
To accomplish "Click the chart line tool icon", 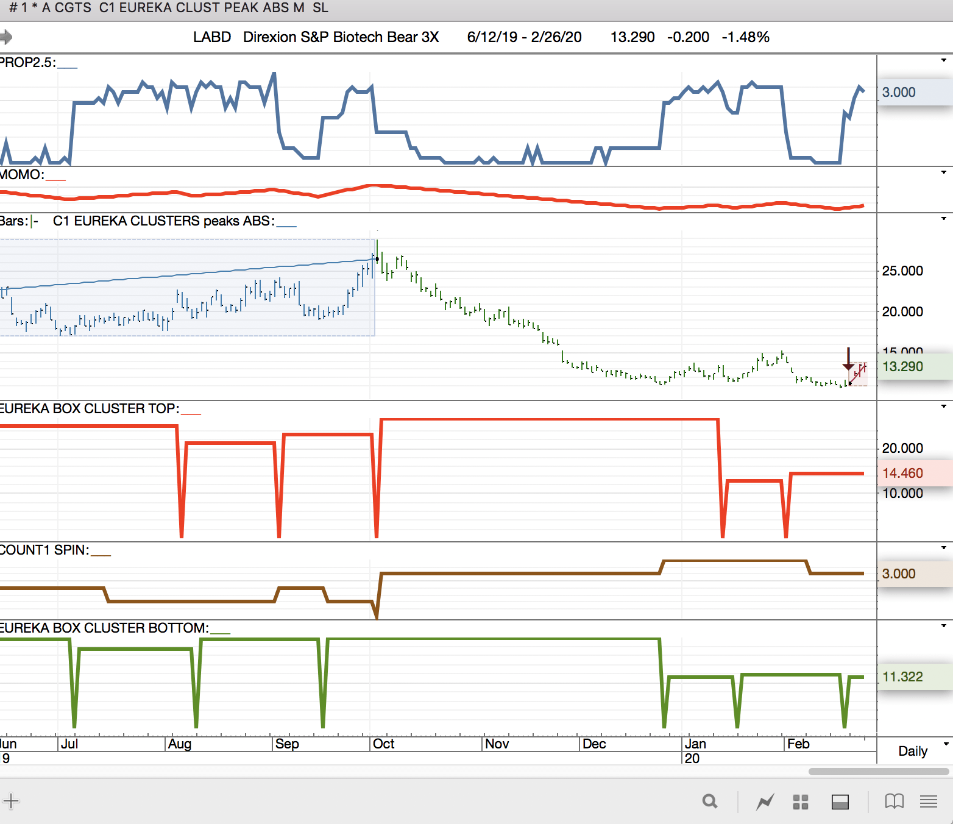I will pos(765,801).
